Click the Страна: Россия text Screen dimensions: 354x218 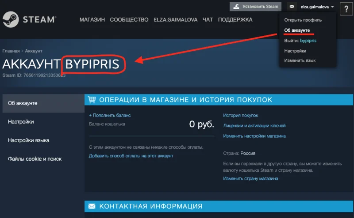pyautogui.click(x=239, y=154)
